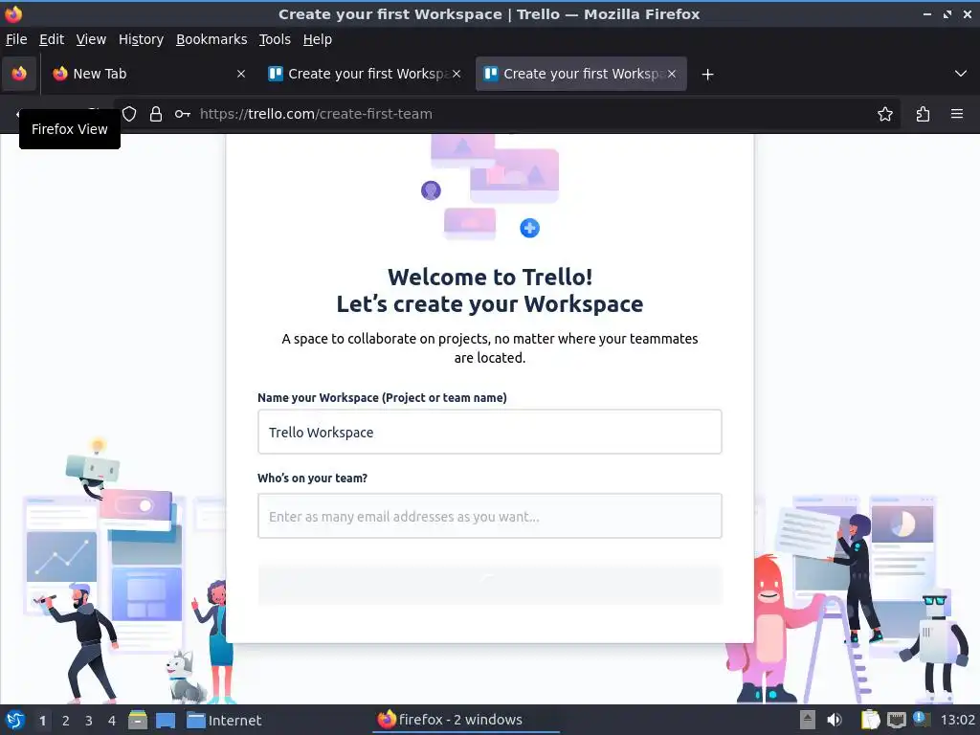This screenshot has height=735, width=980.
Task: Click the site security padlock icon
Action: tap(156, 114)
